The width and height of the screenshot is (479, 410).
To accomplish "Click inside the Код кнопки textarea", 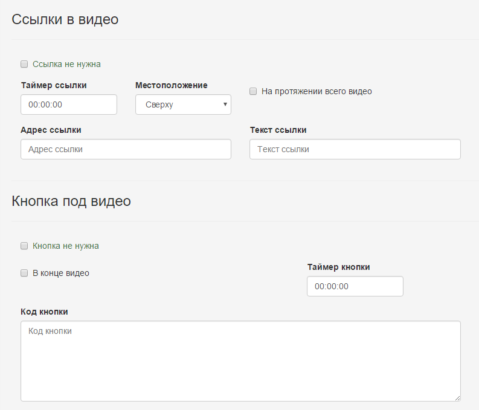I will pyautogui.click(x=241, y=361).
